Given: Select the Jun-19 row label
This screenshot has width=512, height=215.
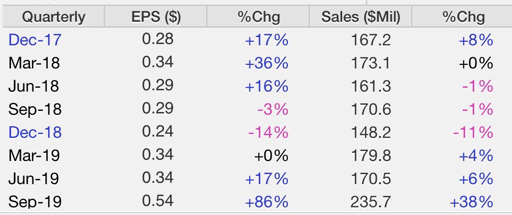Looking at the screenshot, I should (34, 179).
